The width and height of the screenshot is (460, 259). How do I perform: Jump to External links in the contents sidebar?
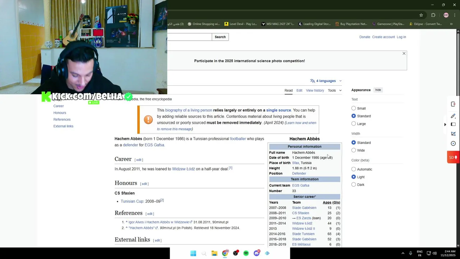pos(63,126)
